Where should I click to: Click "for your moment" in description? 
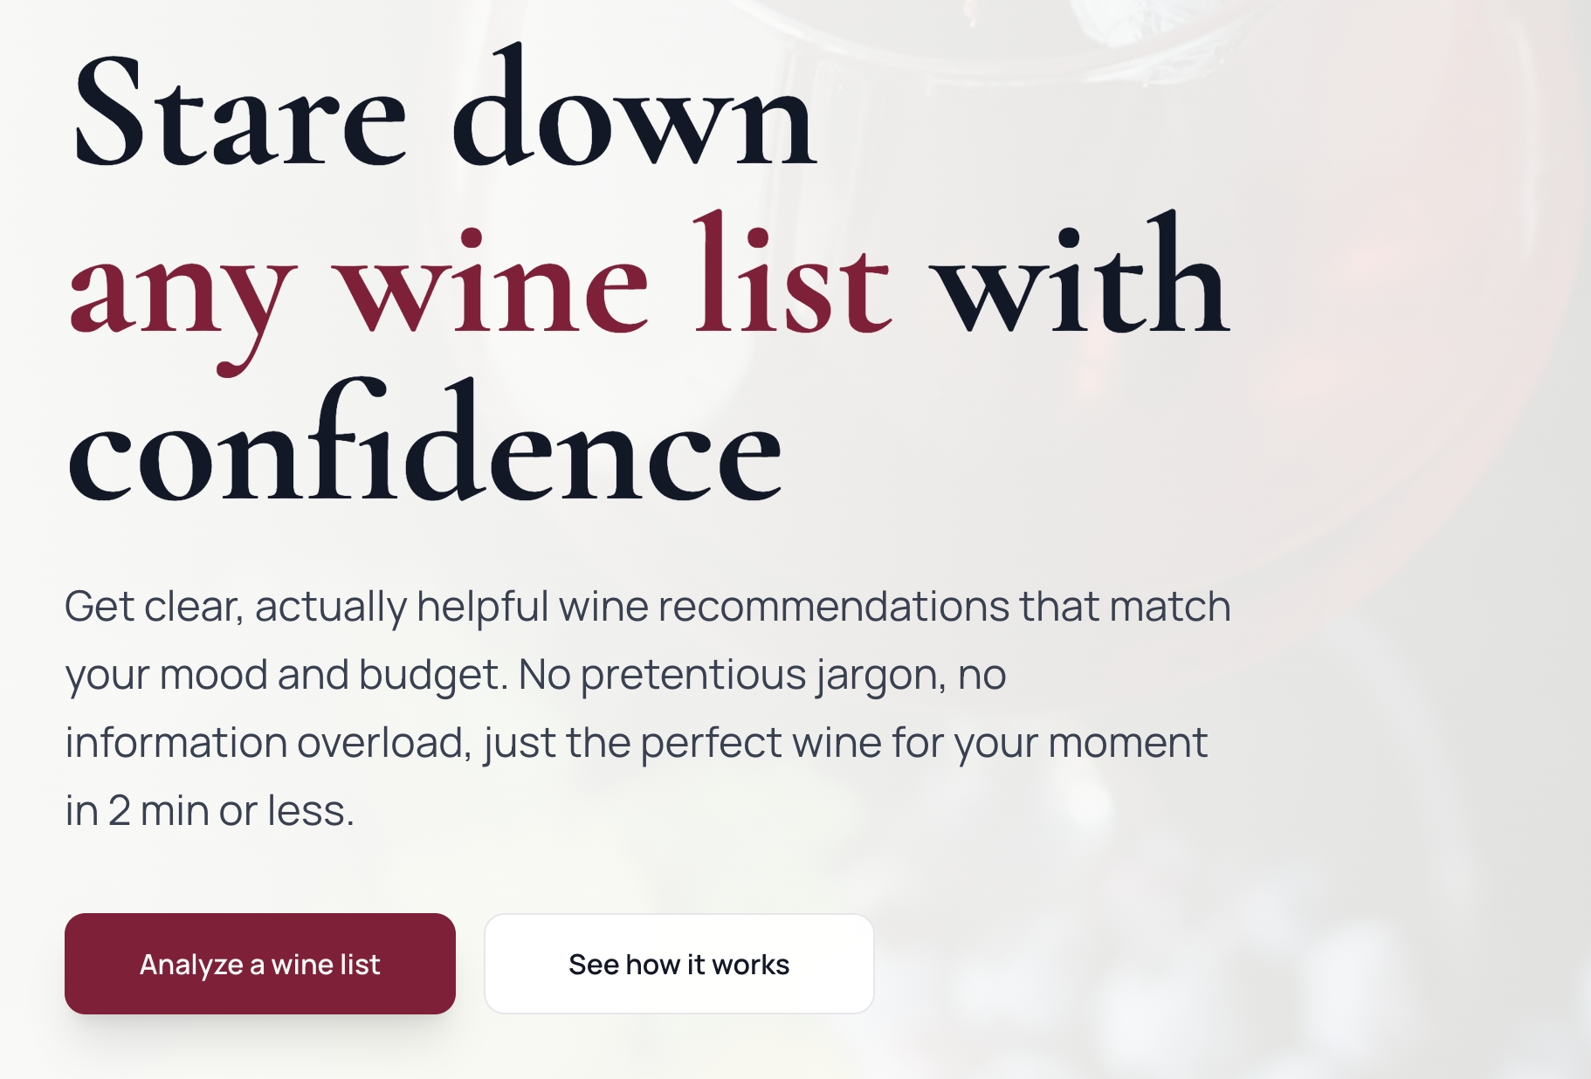pyautogui.click(x=1049, y=743)
